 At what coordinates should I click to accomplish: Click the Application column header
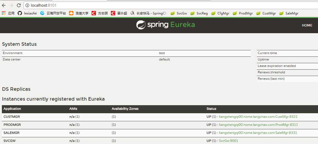(x=12, y=109)
